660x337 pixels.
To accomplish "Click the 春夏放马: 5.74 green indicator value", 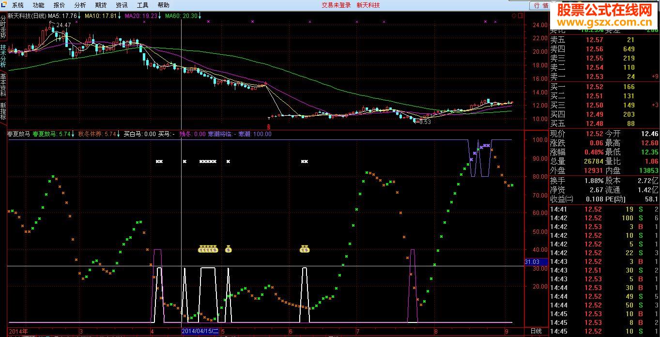I will pos(52,134).
